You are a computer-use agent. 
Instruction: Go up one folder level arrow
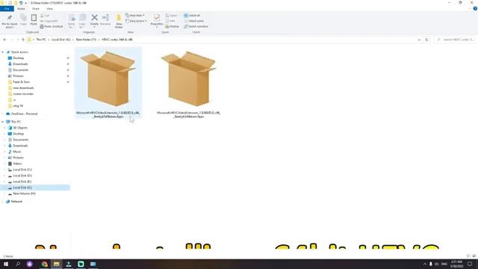(x=23, y=40)
